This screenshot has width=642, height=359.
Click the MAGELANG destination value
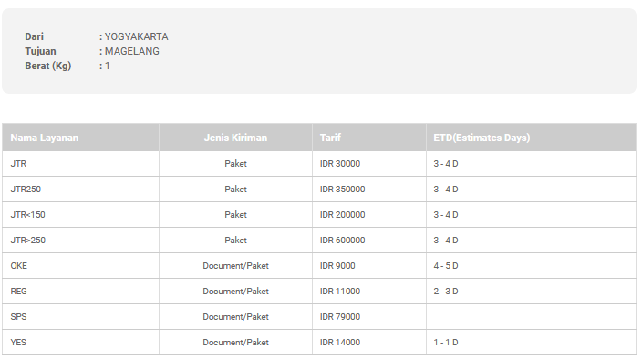[x=132, y=52]
